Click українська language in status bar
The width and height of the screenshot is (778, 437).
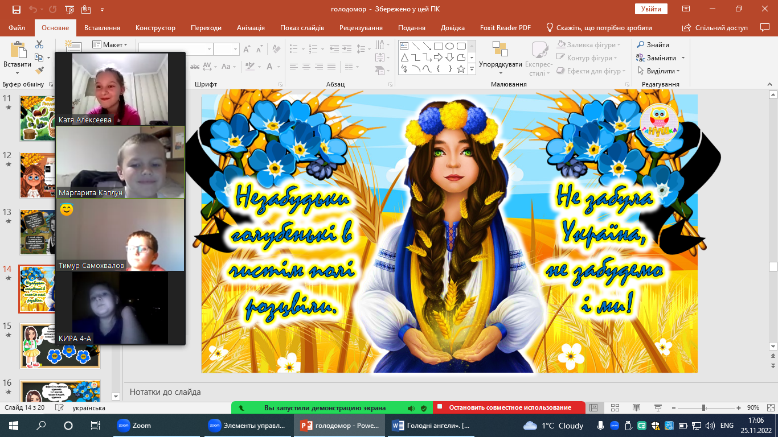pyautogui.click(x=89, y=408)
